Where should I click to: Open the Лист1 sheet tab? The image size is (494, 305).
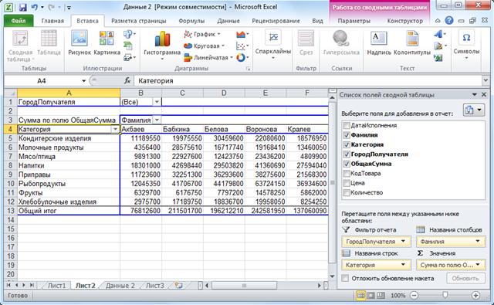(56, 286)
